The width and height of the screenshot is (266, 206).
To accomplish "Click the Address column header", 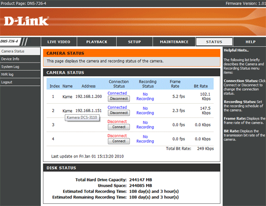I will tap(88, 86).
